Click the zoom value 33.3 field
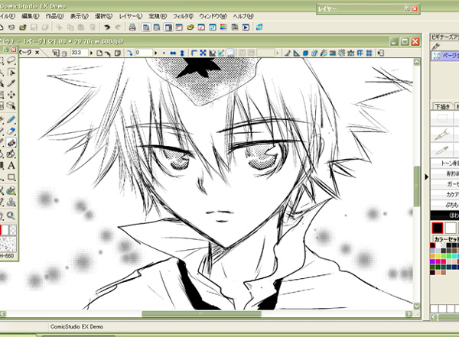 pyautogui.click(x=79, y=53)
